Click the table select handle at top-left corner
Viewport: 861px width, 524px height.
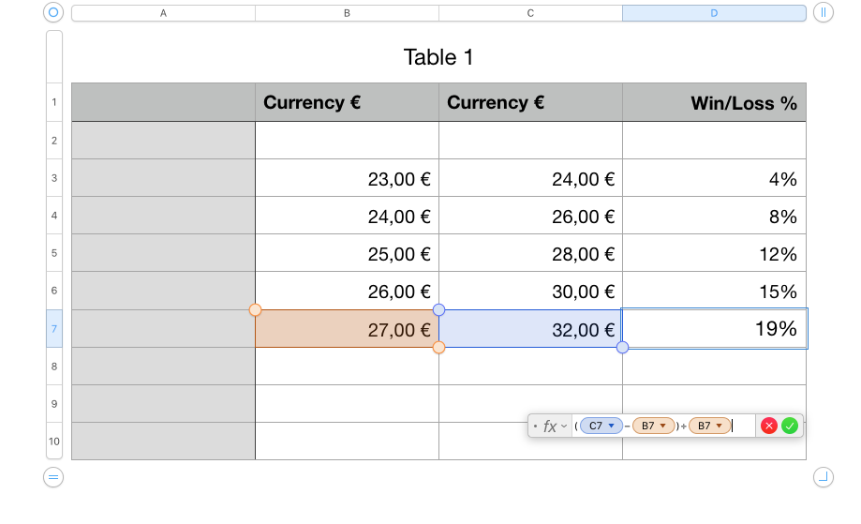[x=53, y=13]
